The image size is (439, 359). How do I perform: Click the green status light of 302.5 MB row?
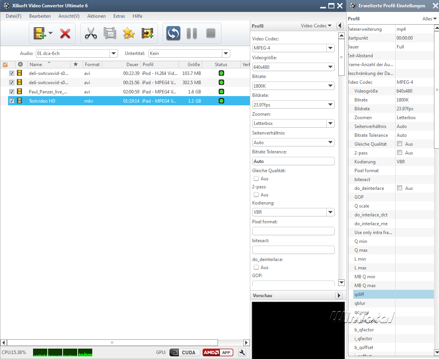pyautogui.click(x=221, y=82)
